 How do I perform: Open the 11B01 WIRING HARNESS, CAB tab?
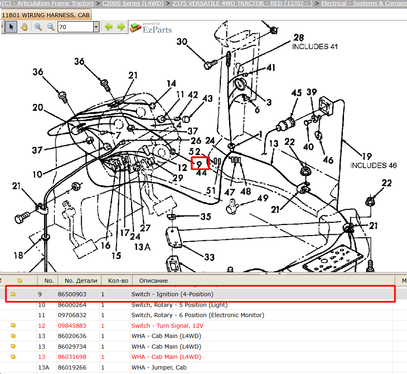[x=46, y=15]
